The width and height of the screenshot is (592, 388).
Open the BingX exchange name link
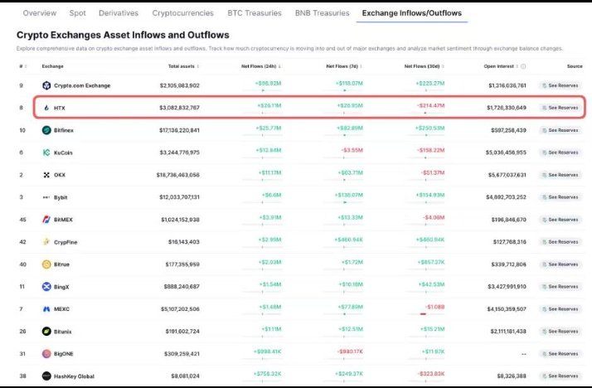61,287
